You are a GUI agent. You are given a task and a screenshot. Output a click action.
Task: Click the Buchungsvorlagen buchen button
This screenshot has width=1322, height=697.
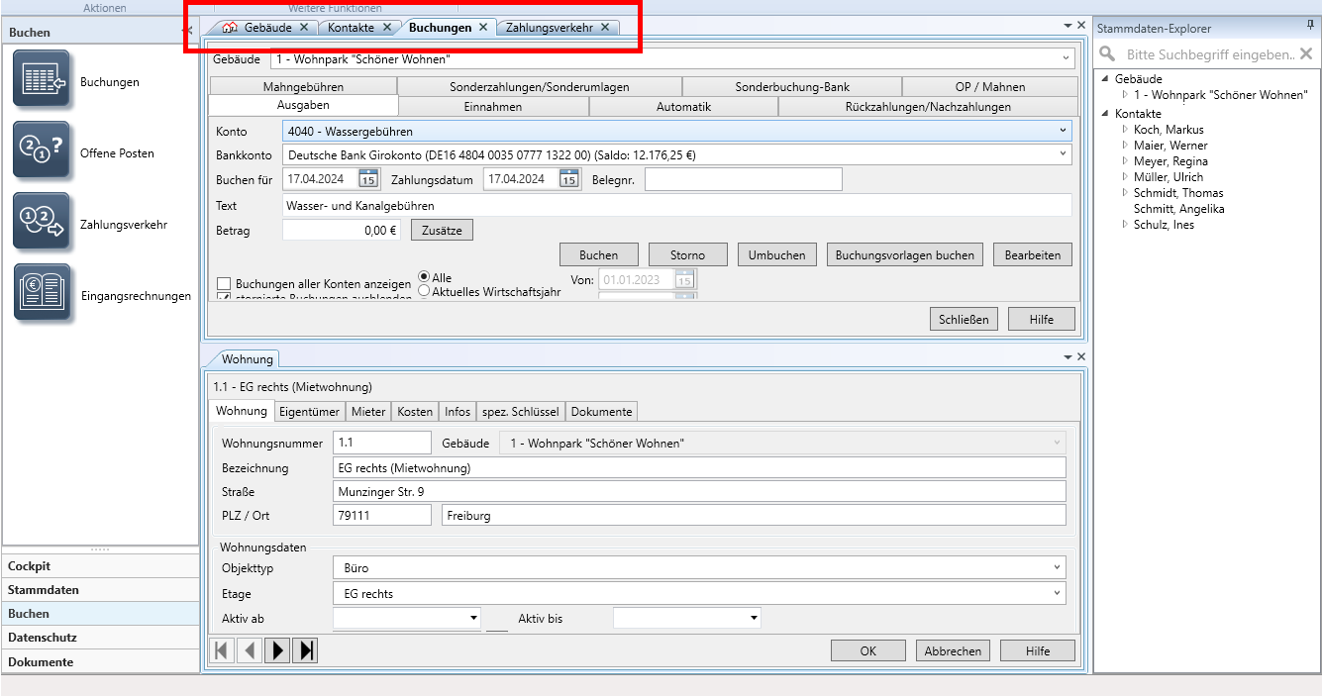pyautogui.click(x=904, y=255)
